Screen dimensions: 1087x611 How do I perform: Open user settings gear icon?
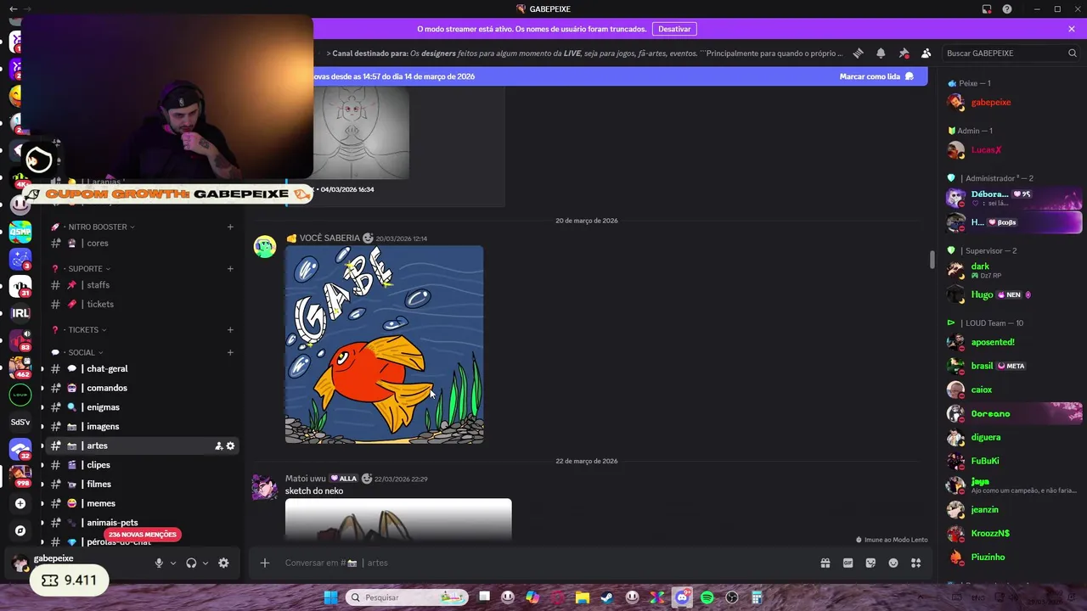(223, 563)
